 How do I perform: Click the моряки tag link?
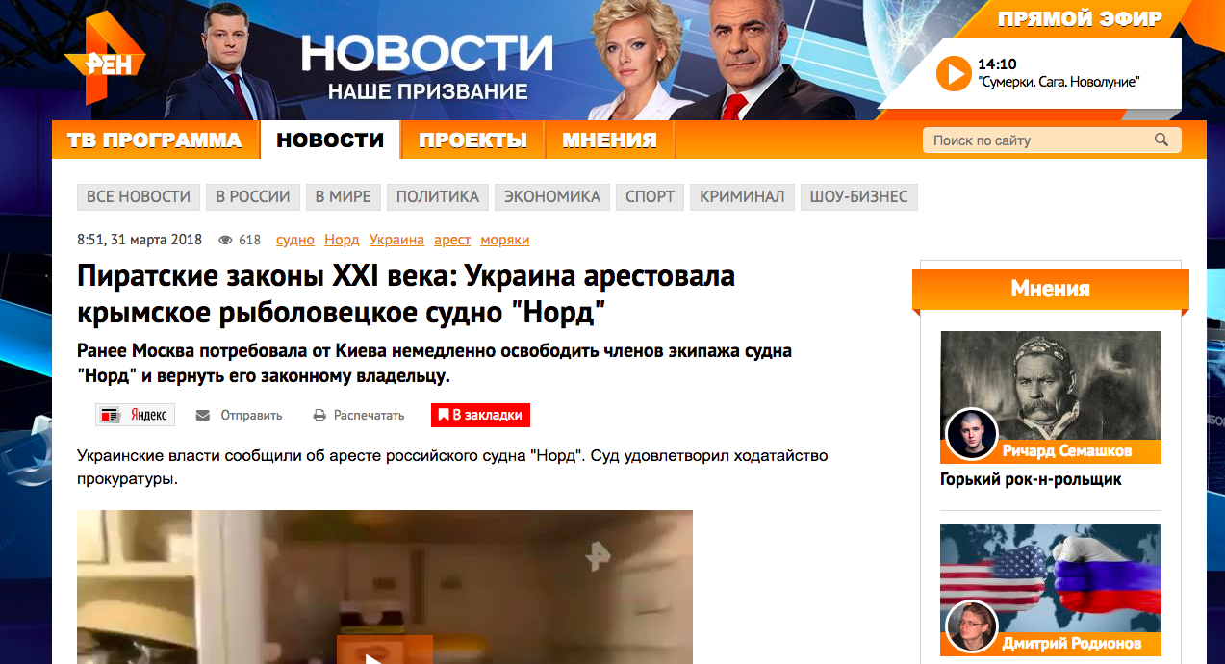coord(505,240)
